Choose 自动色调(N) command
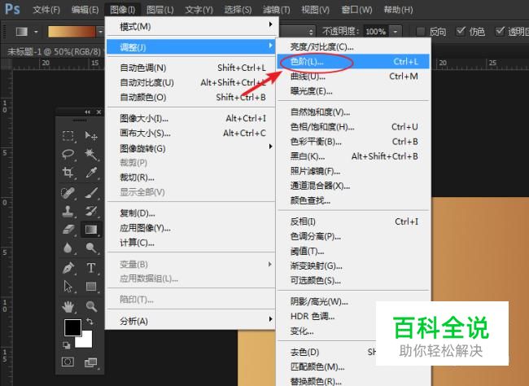Screen dimensions: 529x386 coord(192,68)
